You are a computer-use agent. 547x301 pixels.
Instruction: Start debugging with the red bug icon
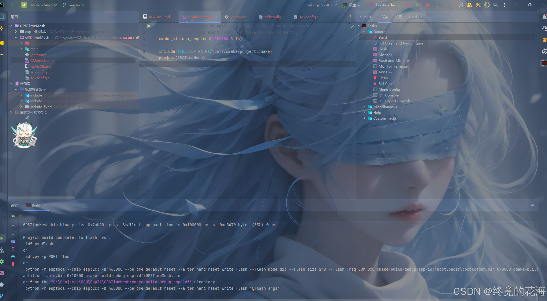tap(427, 5)
